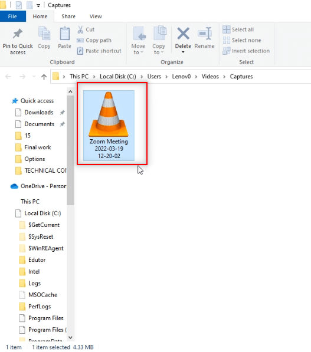
Task: Open Downloads in Quick access
Action: [39, 113]
